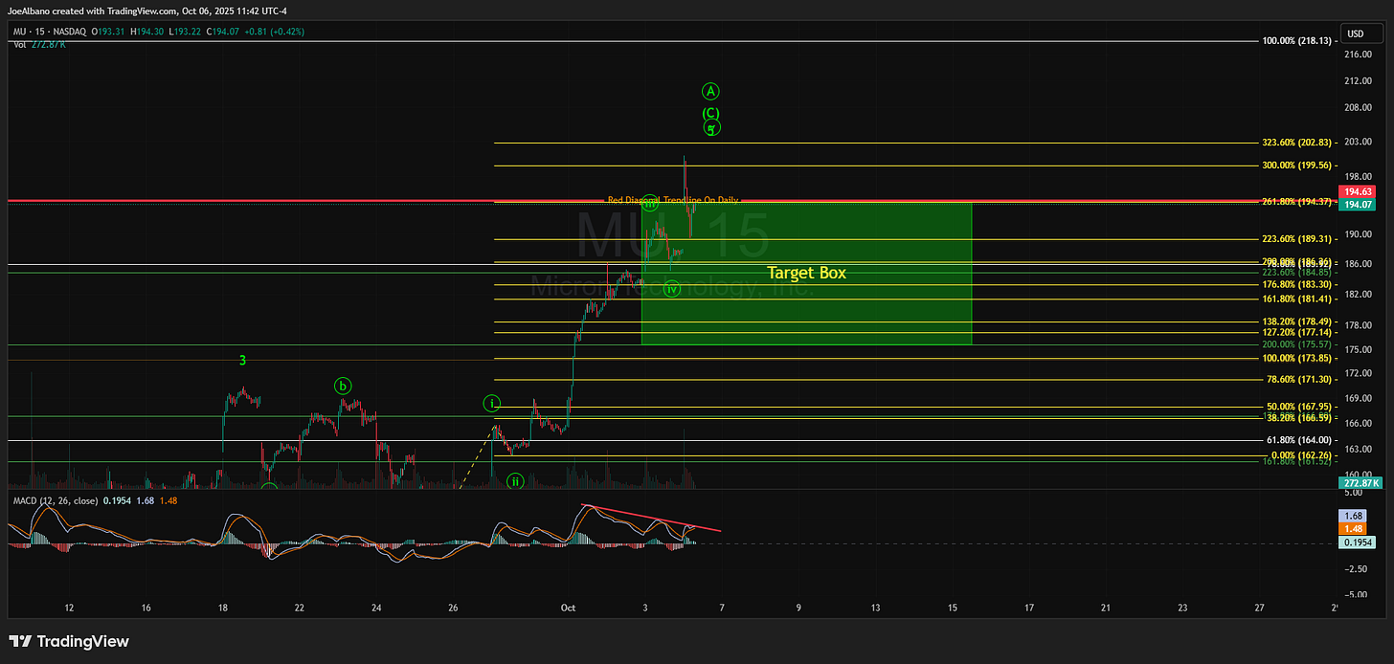Select the 223.60% (189.31) Fibonacci label
This screenshot has height=664, width=1394.
1297,239
